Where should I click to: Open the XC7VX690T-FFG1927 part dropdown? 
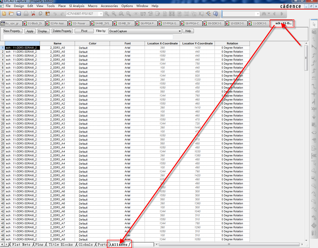click(101, 14)
